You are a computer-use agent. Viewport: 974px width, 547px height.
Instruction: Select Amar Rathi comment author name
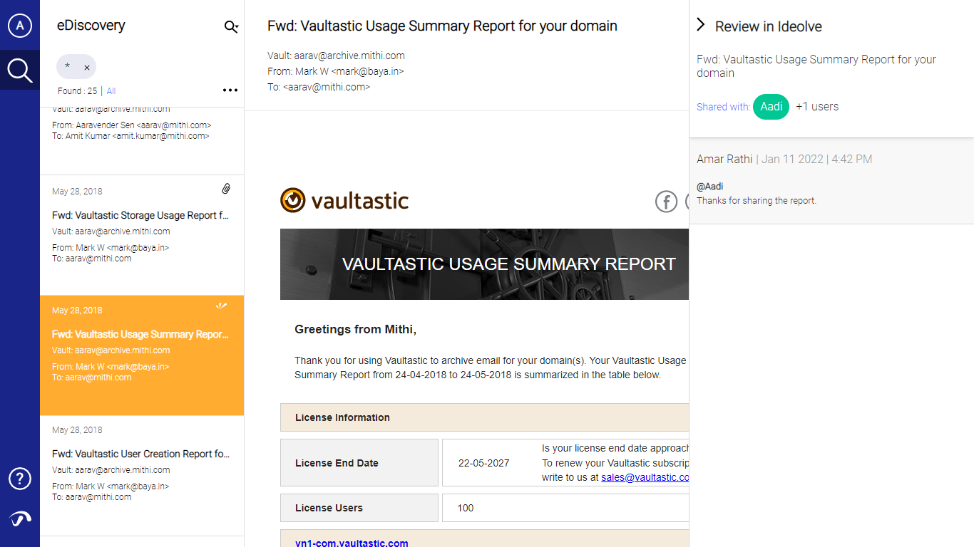pyautogui.click(x=724, y=159)
